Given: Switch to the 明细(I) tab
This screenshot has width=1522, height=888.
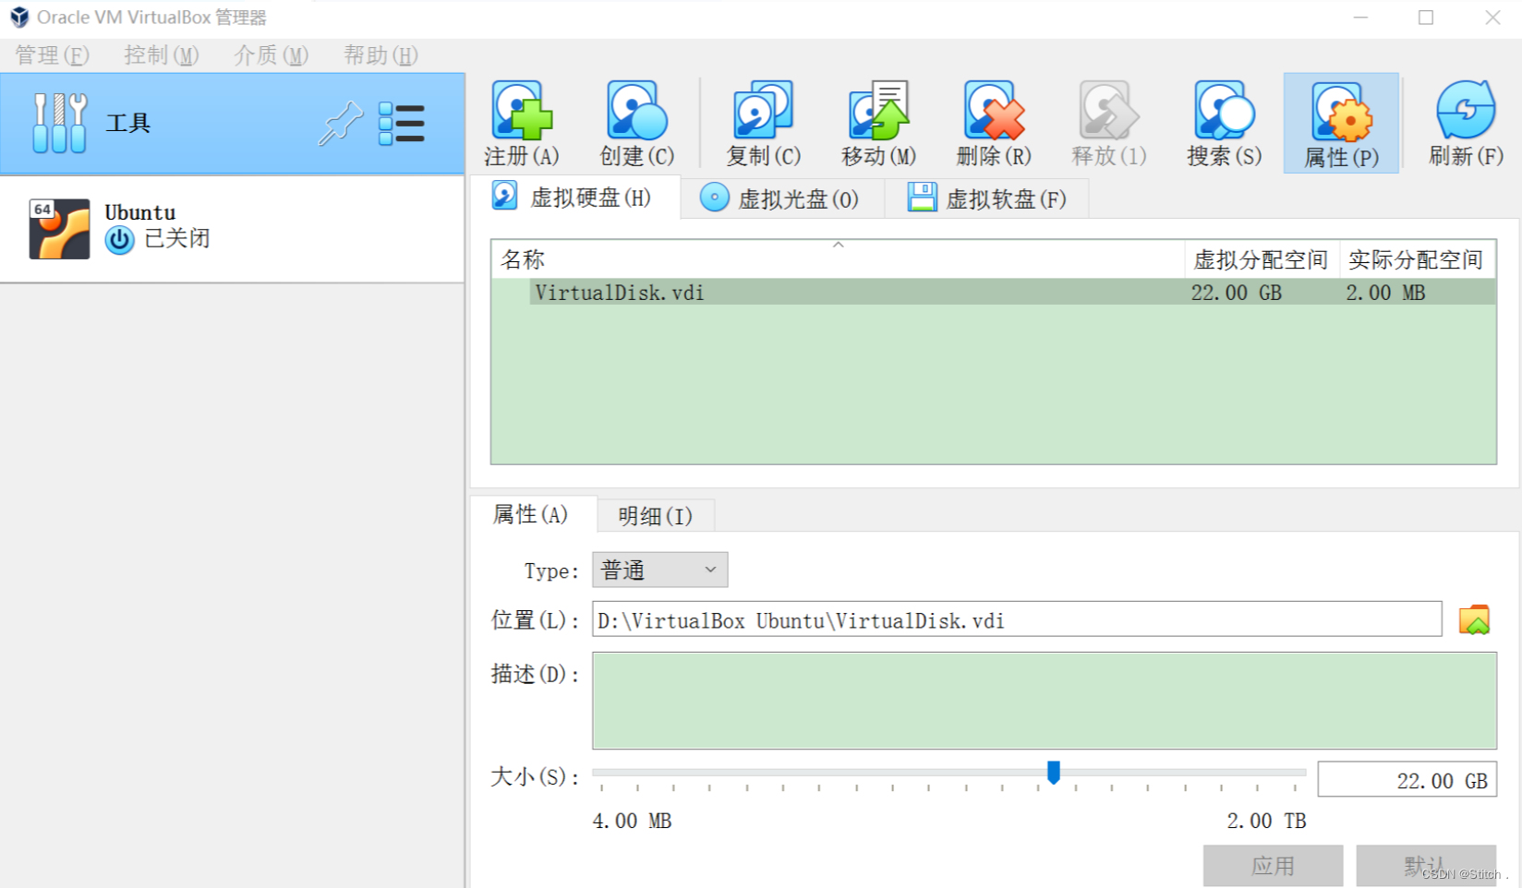Looking at the screenshot, I should tap(655, 516).
